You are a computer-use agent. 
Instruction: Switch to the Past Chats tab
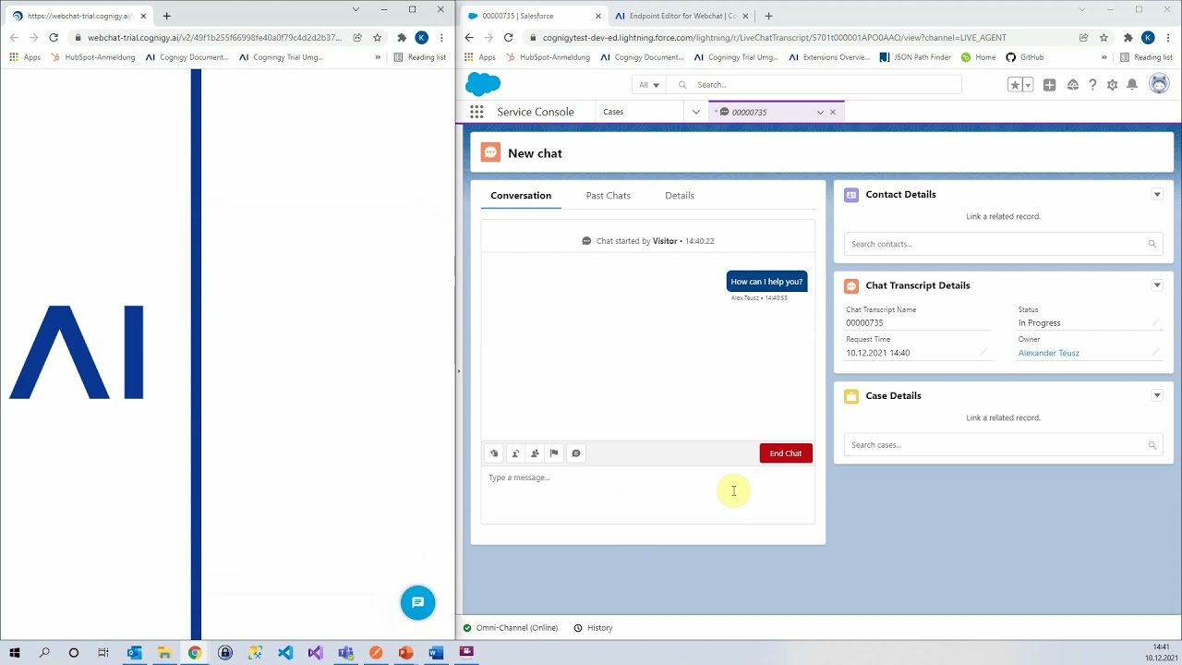pyautogui.click(x=609, y=195)
